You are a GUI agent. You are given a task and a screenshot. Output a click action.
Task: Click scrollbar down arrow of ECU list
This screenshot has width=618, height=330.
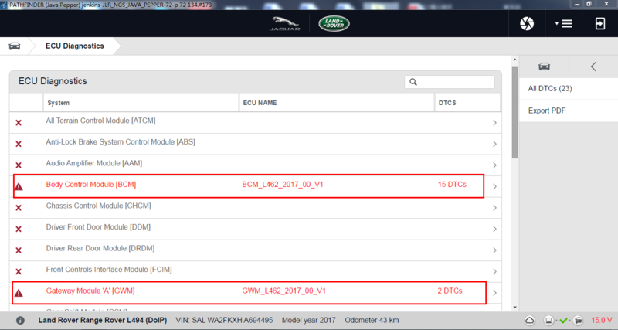(x=514, y=308)
